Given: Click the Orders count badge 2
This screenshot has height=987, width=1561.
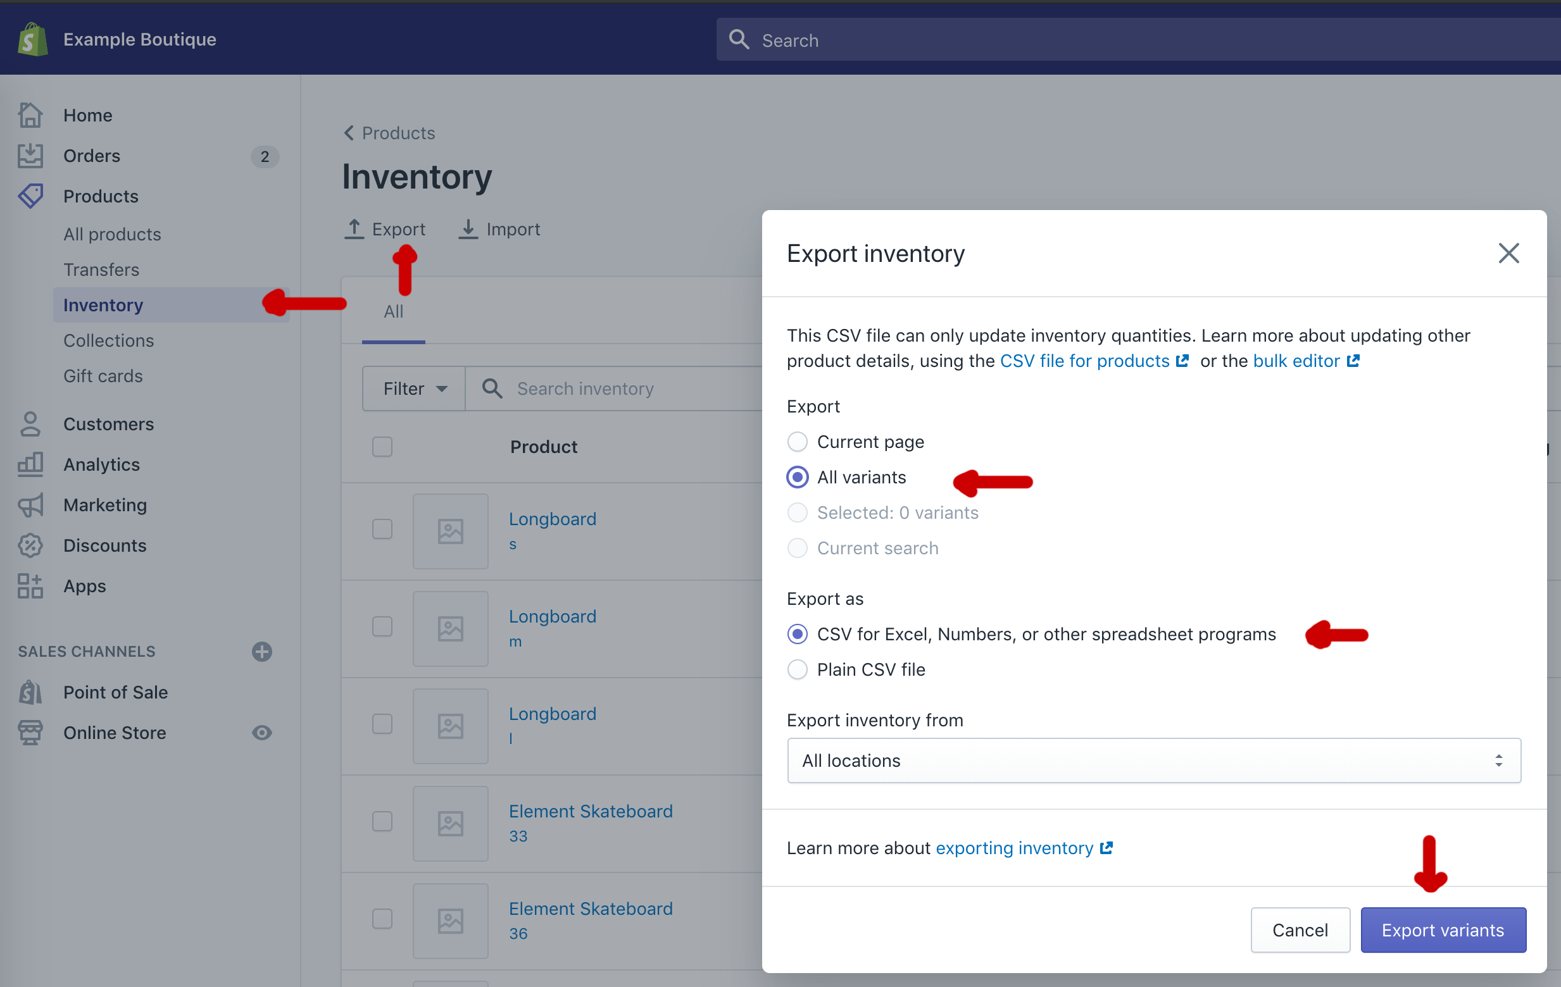Looking at the screenshot, I should point(265,156).
